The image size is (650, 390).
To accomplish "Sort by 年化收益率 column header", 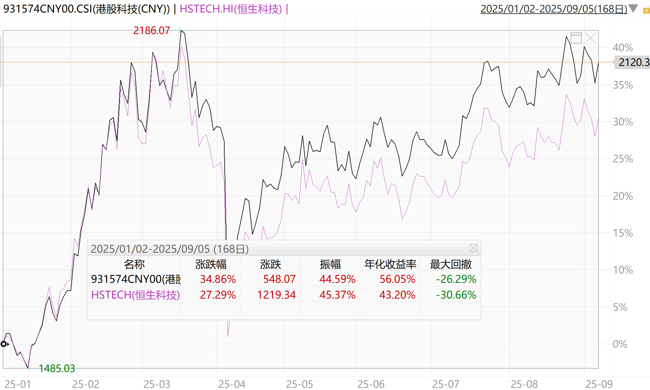I will [390, 265].
